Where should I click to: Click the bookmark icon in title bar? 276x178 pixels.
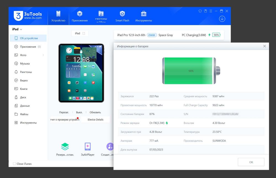[205, 11]
